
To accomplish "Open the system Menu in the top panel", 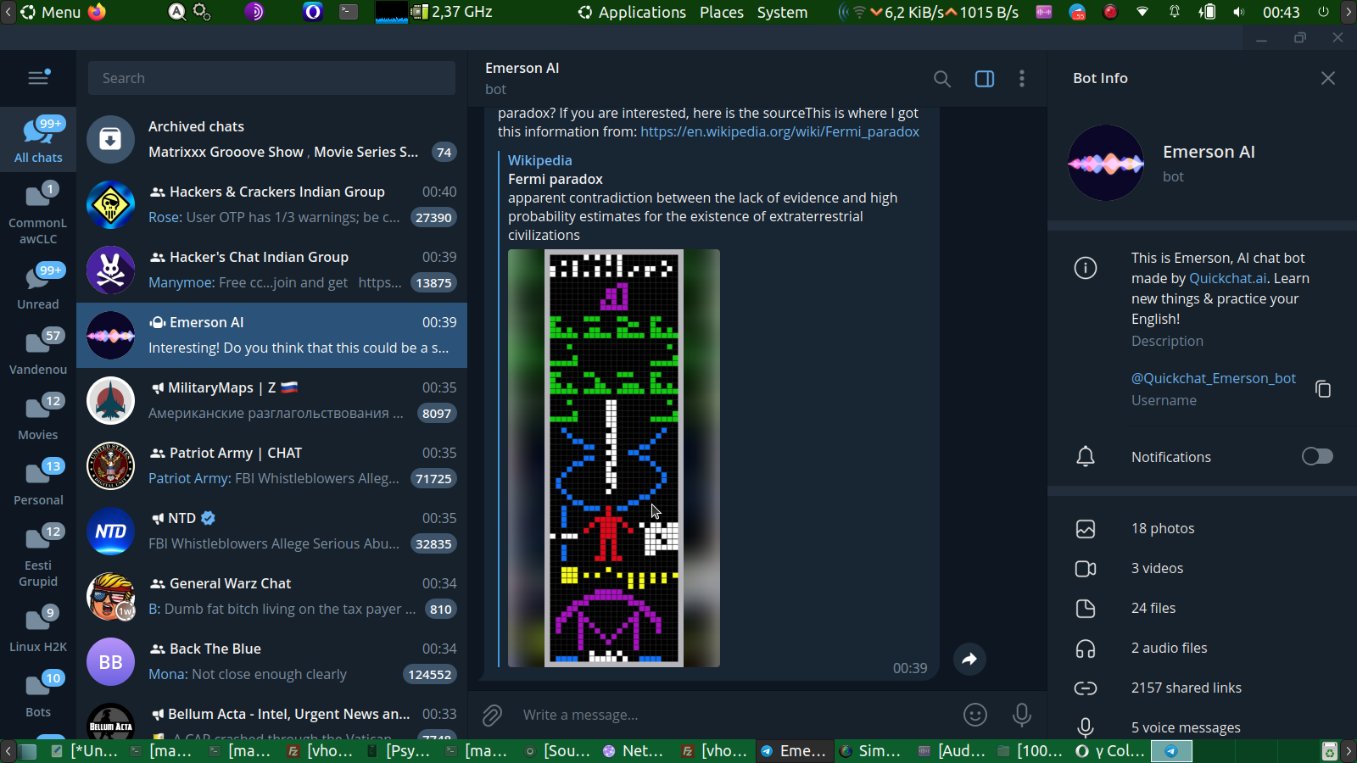I will pyautogui.click(x=51, y=12).
